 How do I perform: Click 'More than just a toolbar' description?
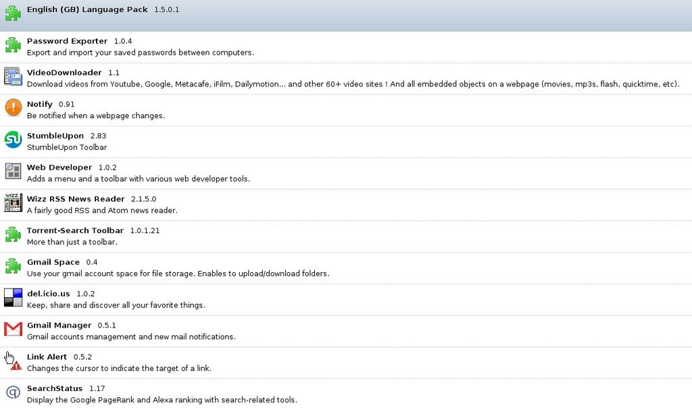(x=72, y=242)
